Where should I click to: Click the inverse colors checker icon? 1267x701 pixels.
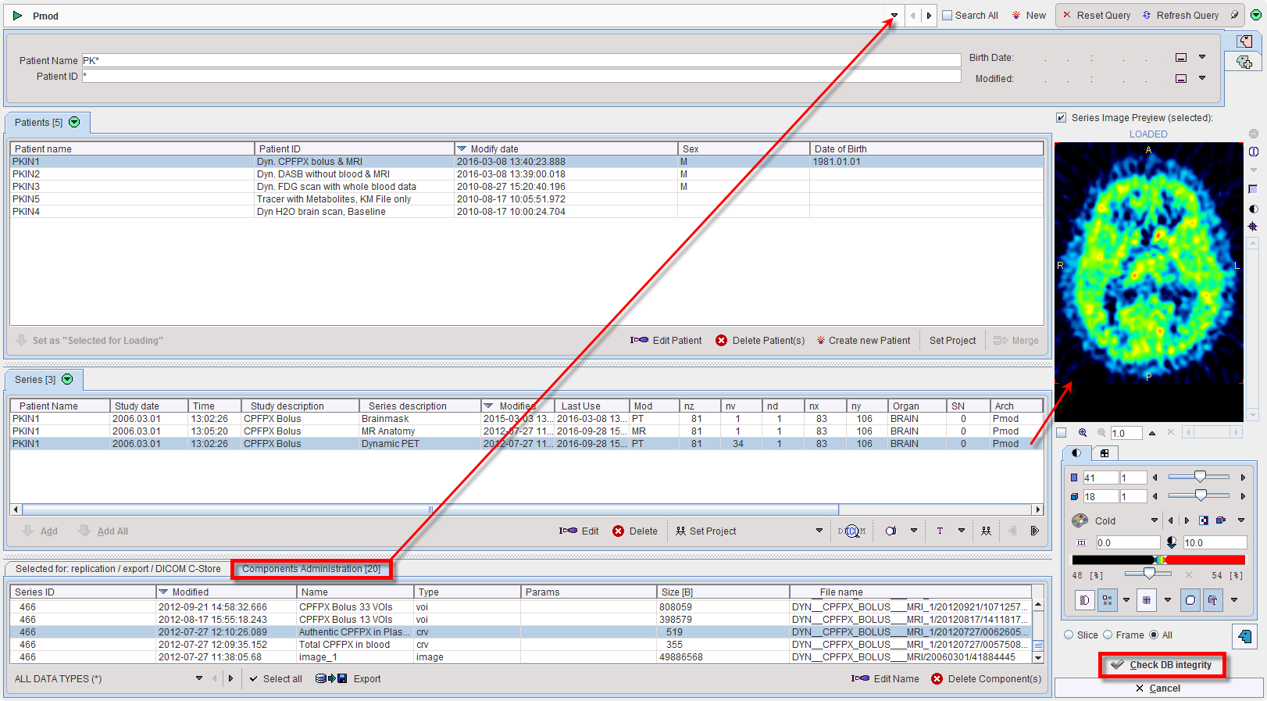(x=1204, y=520)
